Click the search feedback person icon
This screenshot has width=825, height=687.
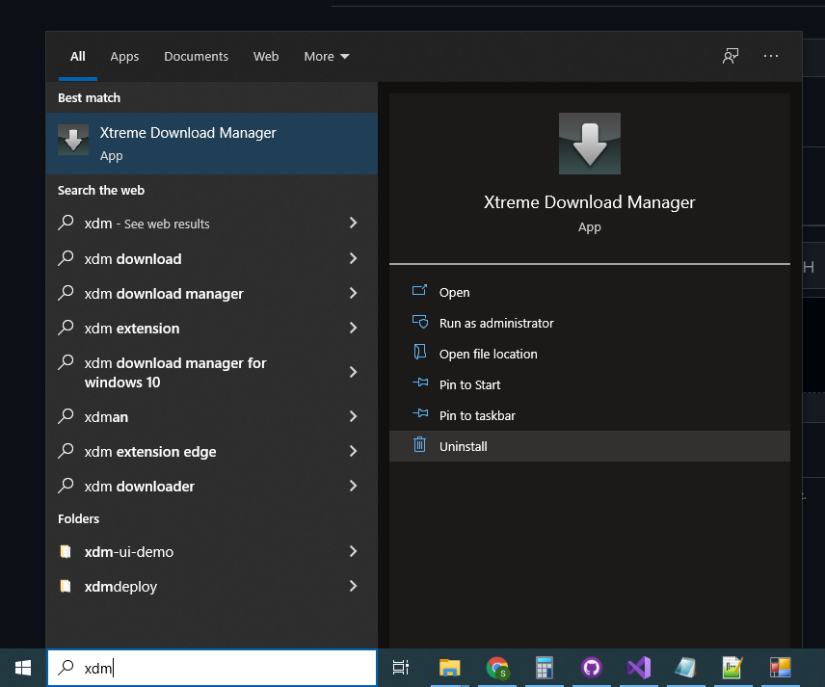(731, 56)
